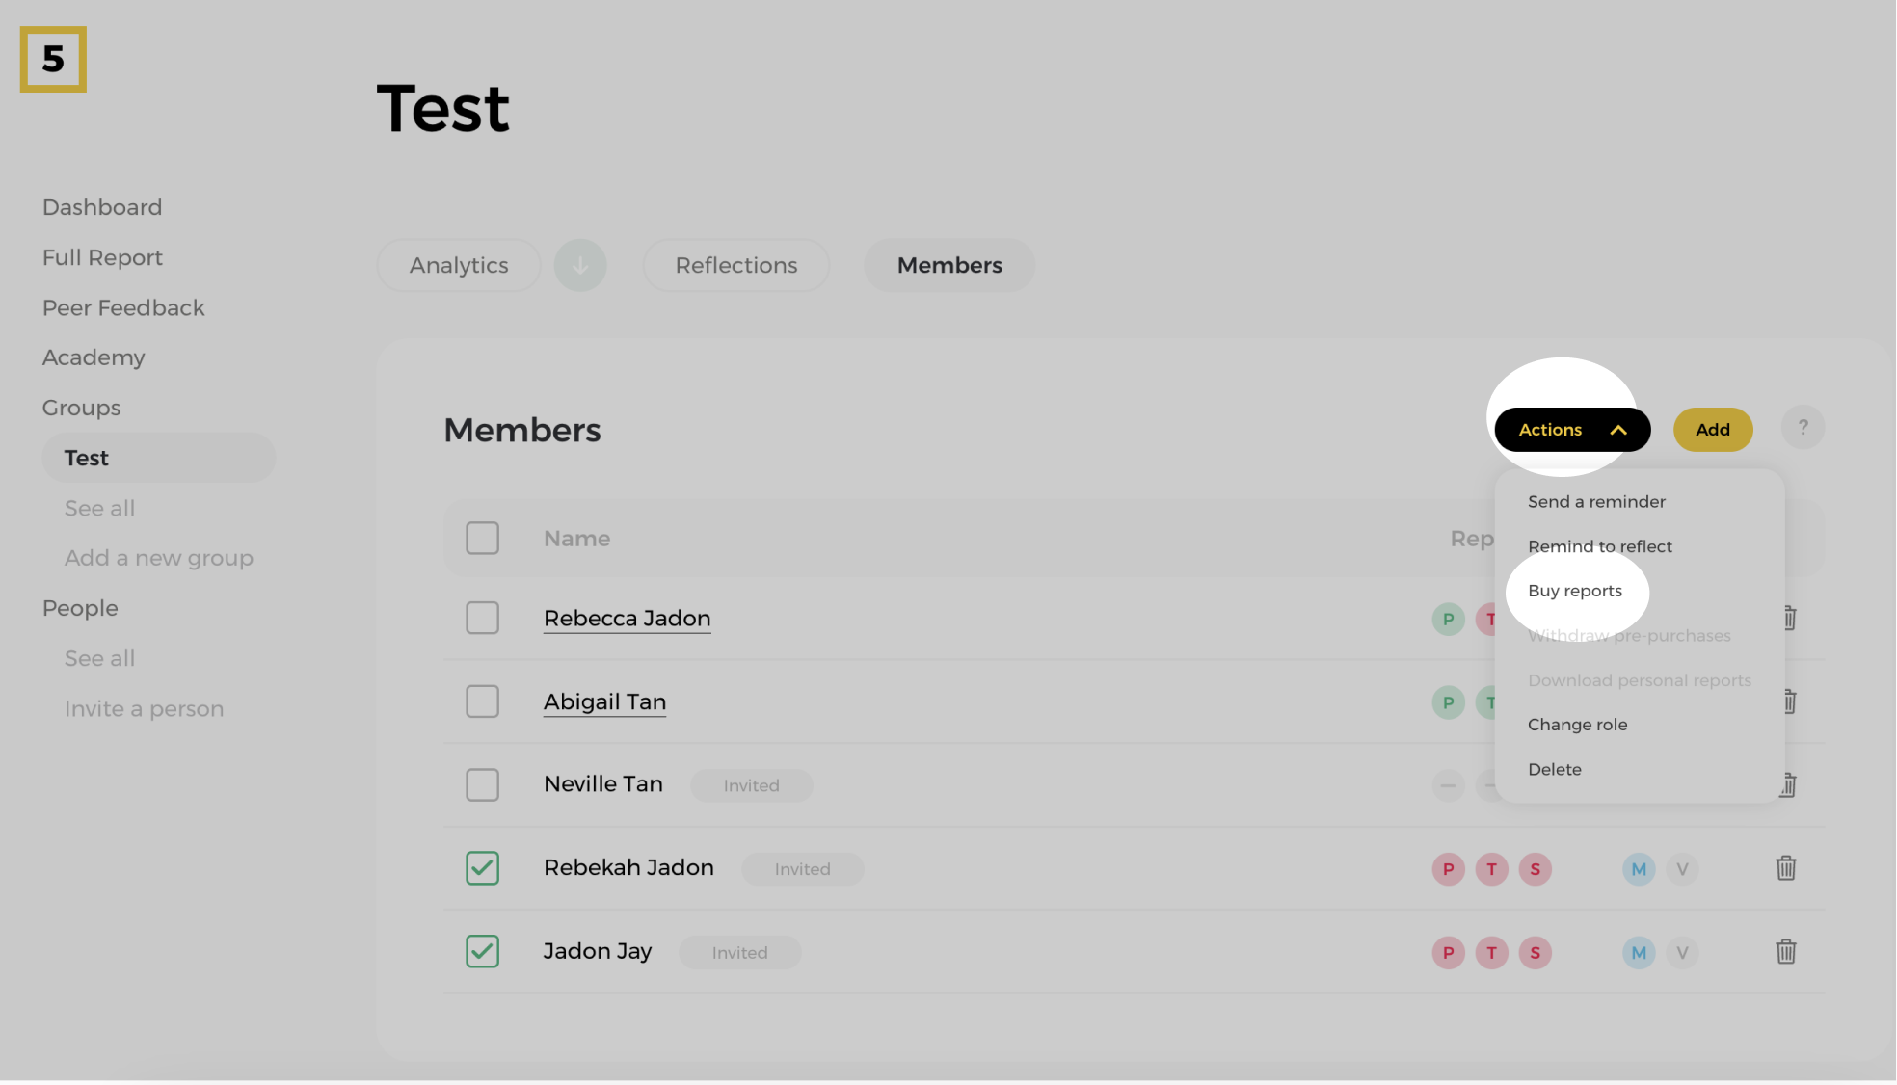Click the download arrow icon beside Analytics
Screen dimensions: 1897x1085
(x=579, y=265)
